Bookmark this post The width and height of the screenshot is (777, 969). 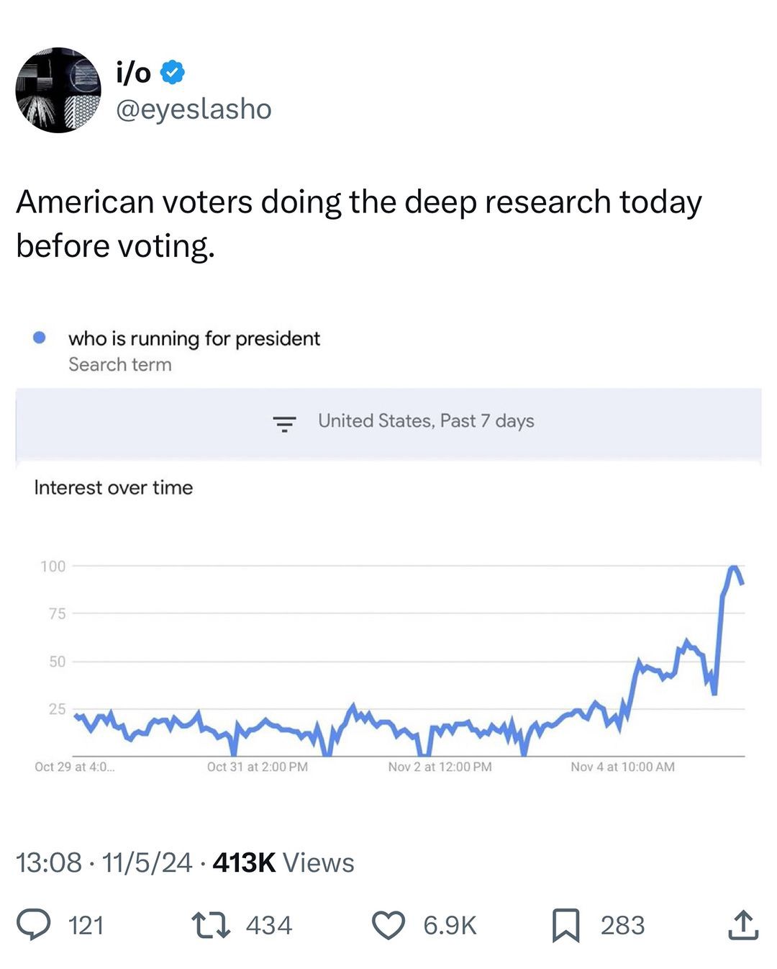565,925
